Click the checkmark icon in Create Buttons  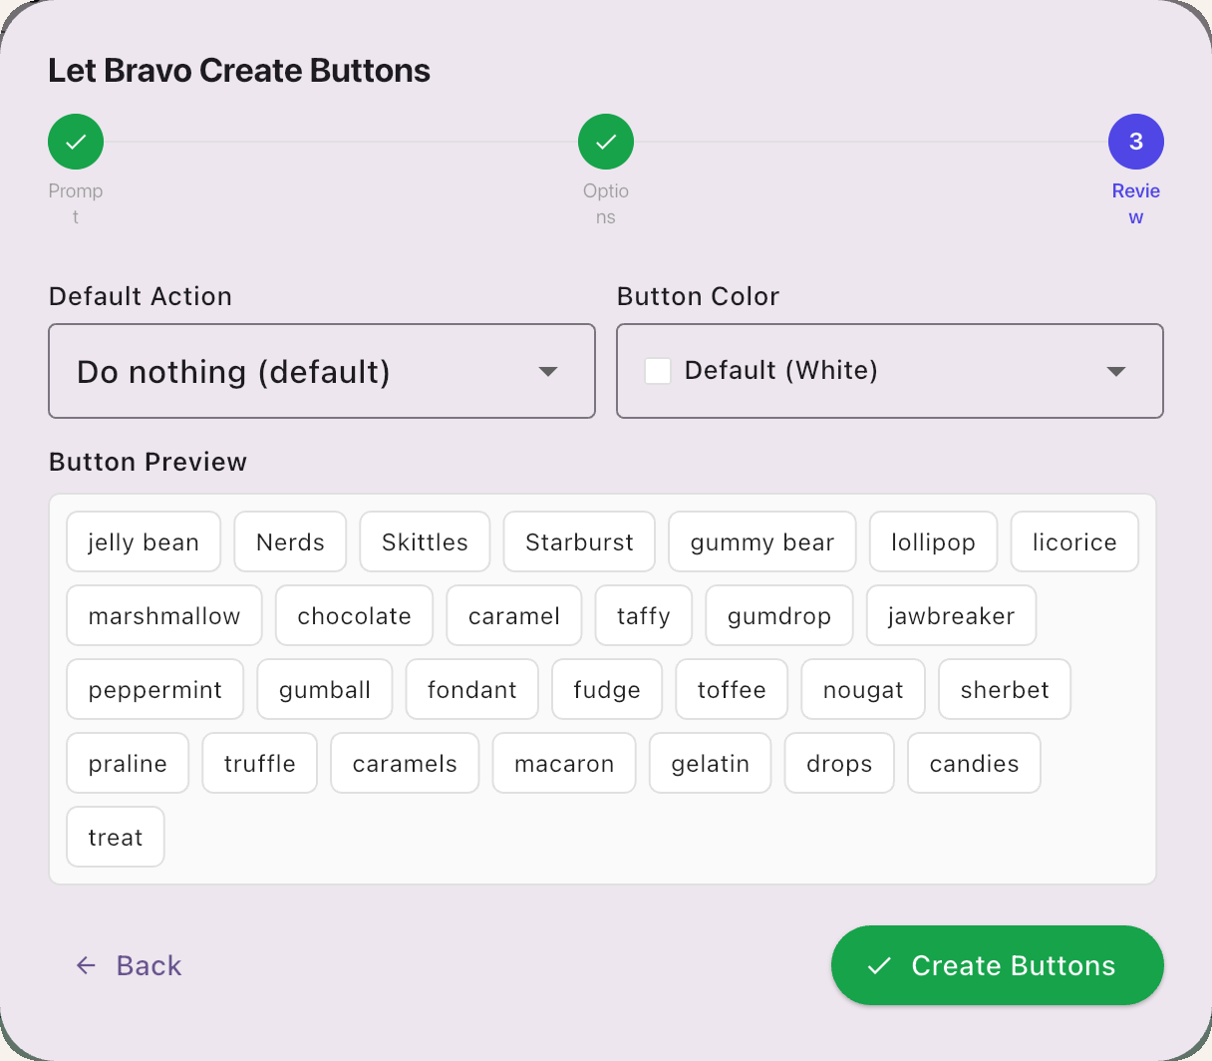[x=879, y=965]
